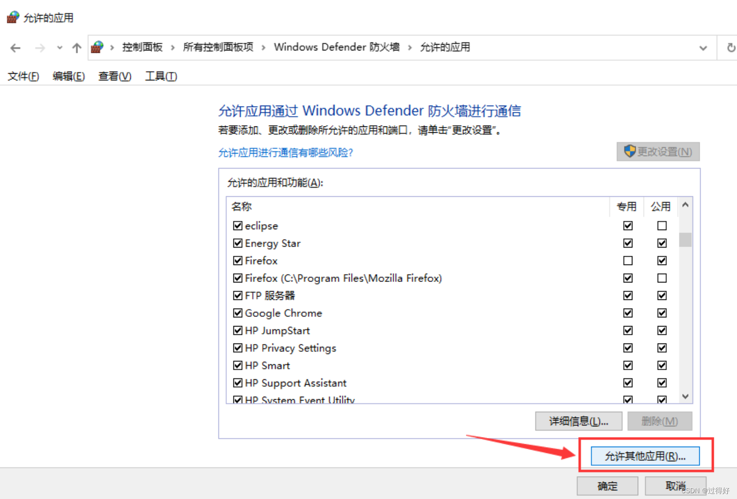Expand chevron before 控制面板 breadcrumb

[x=112, y=47]
